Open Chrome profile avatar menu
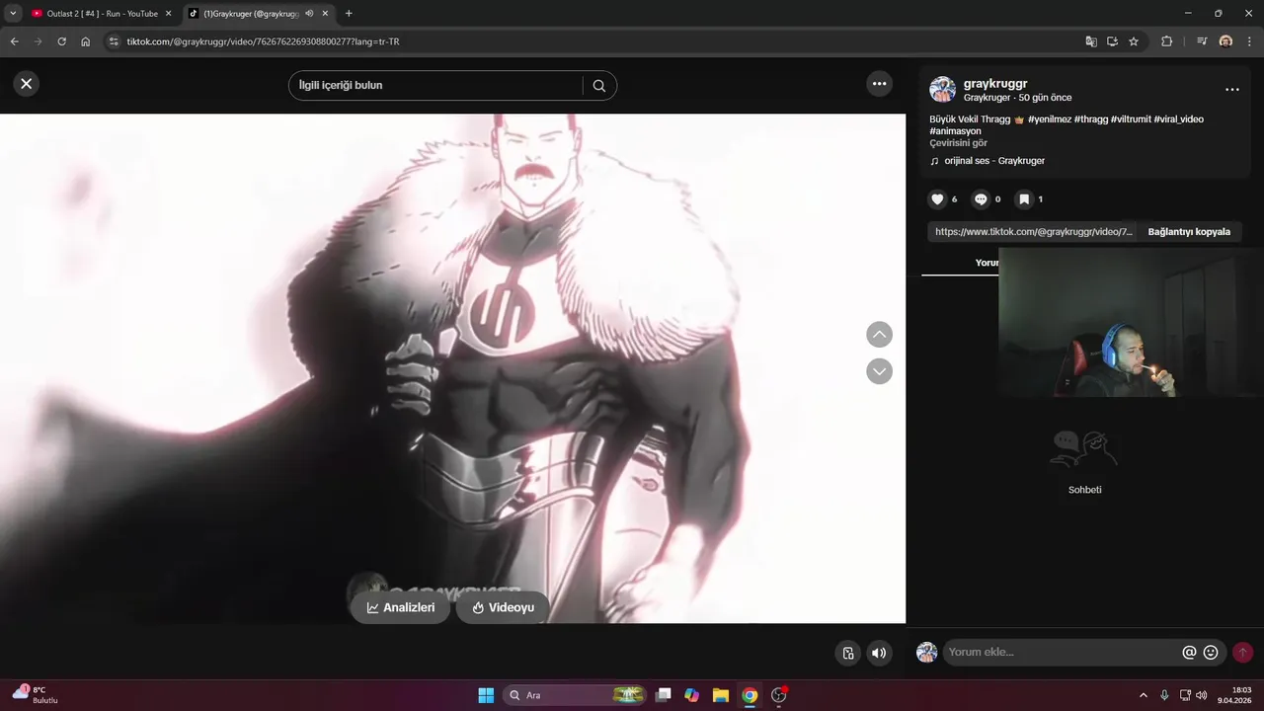The width and height of the screenshot is (1264, 711). (1225, 41)
